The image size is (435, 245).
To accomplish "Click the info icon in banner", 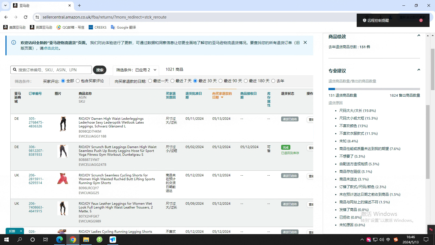I will point(14,42).
